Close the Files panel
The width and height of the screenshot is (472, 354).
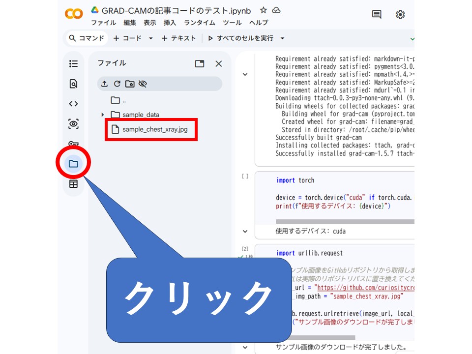219,63
